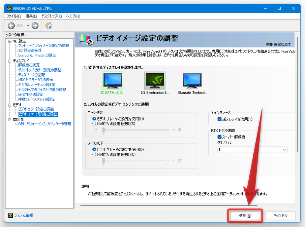Click the Back arrow toolbar button
Image resolution: width=305 pixels, height=227 pixels.
[x=11, y=26]
